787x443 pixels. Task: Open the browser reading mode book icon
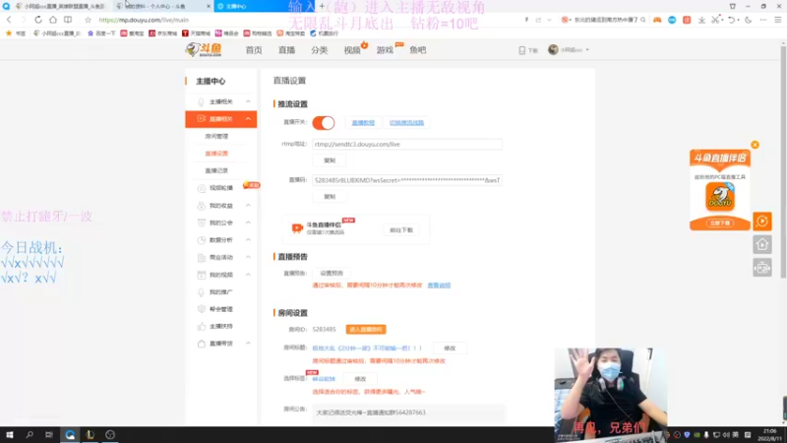tap(68, 20)
